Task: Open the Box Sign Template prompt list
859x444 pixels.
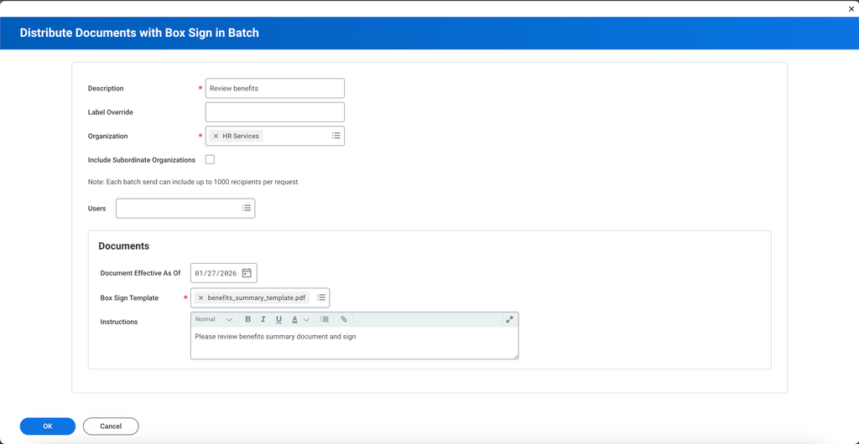Action: [320, 297]
